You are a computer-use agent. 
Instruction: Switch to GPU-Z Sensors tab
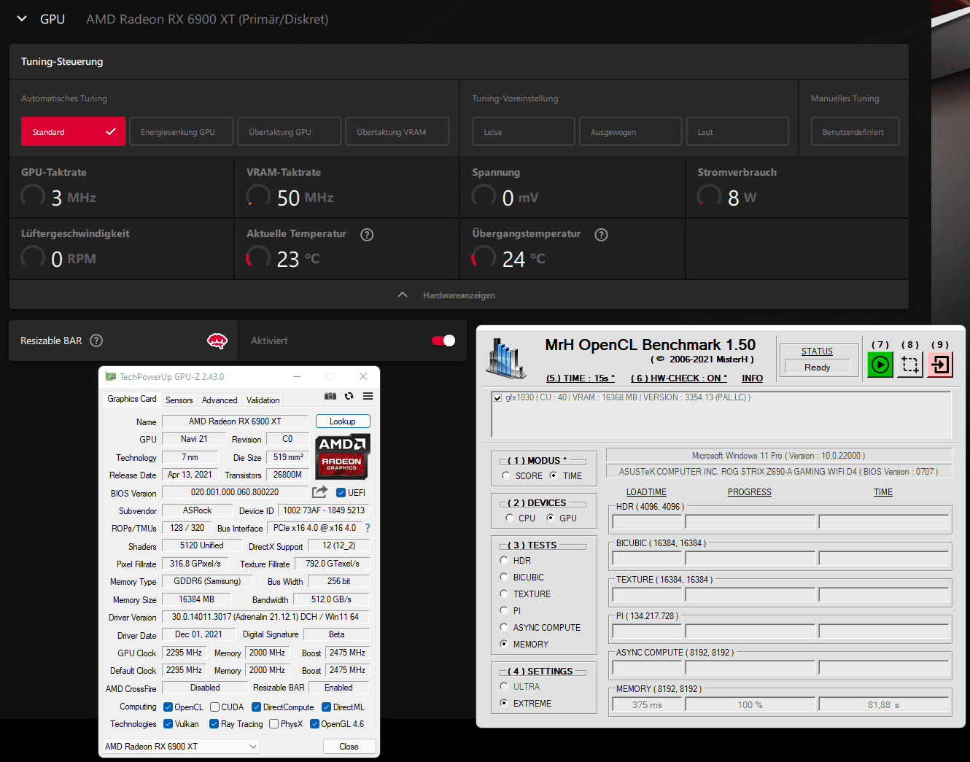pyautogui.click(x=179, y=400)
